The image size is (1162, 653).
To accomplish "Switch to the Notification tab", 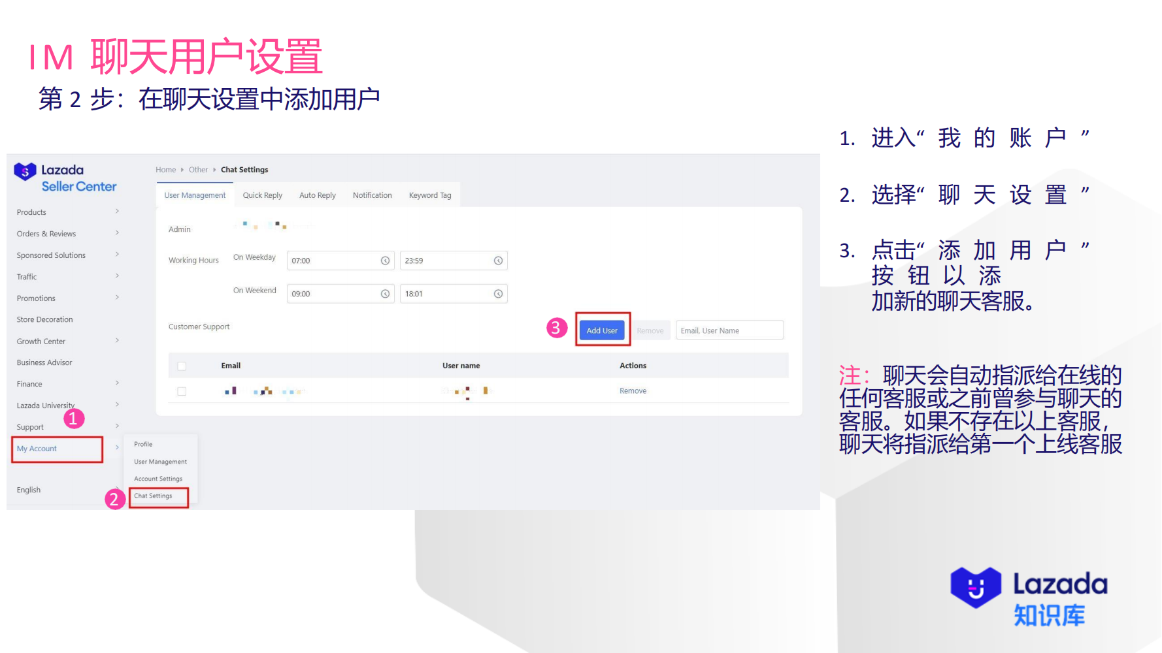I will pos(373,195).
